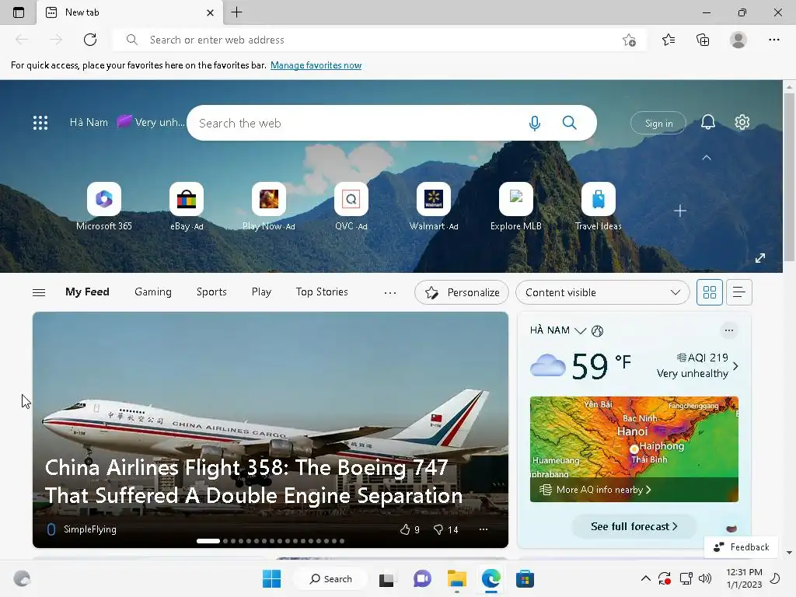Add this page to favorites

tap(629, 40)
